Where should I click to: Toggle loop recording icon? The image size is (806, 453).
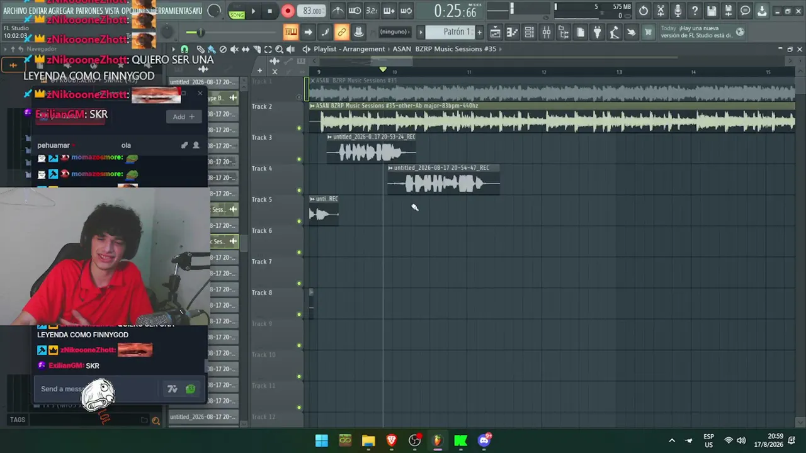[x=406, y=11]
